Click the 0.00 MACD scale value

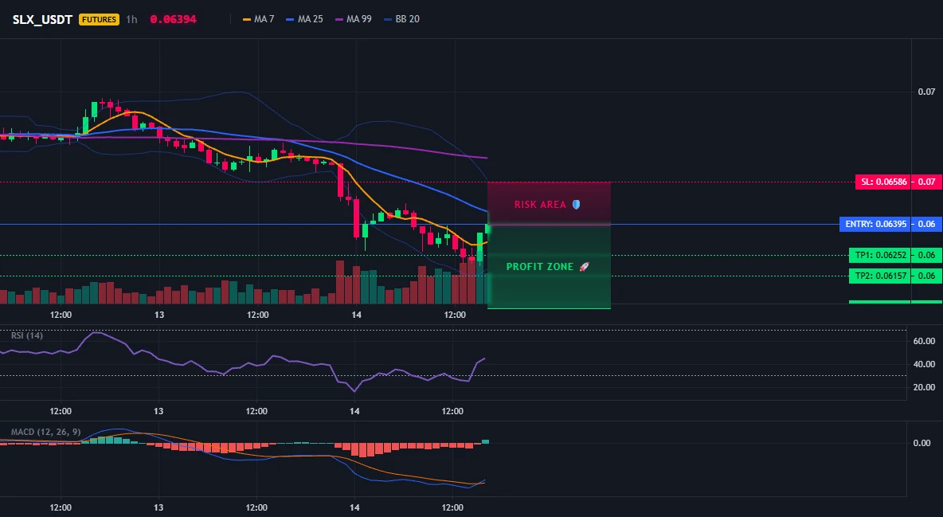(922, 443)
